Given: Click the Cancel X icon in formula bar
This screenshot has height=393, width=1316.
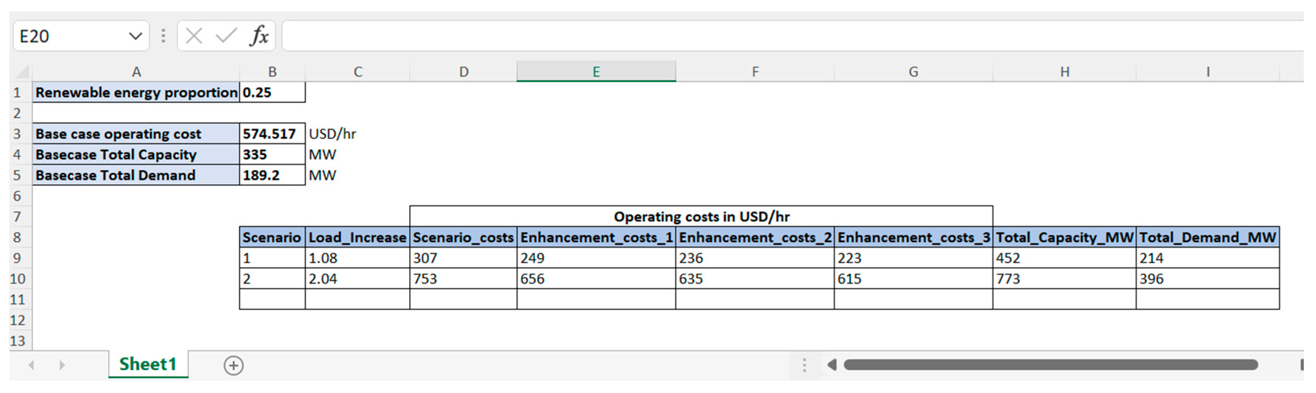Looking at the screenshot, I should pos(193,36).
